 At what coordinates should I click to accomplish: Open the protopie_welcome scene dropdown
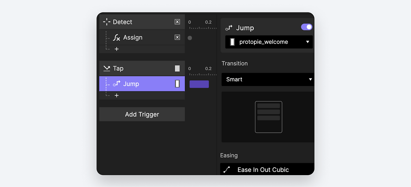(307, 42)
